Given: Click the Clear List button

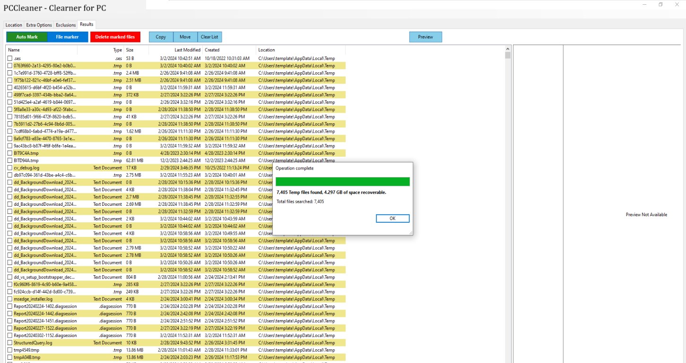Looking at the screenshot, I should tap(209, 37).
